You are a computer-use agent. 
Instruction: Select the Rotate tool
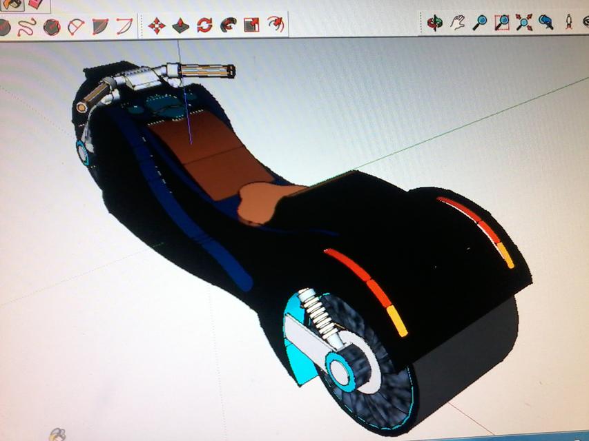(204, 25)
